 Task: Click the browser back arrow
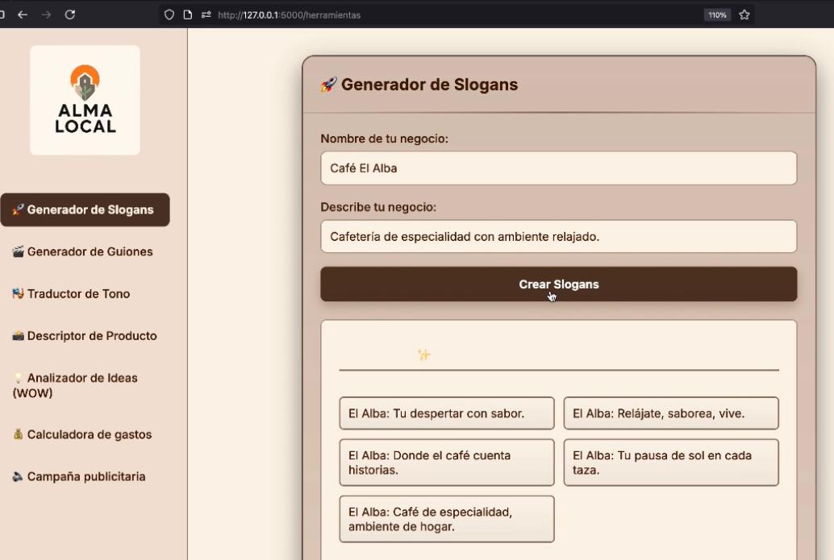[x=23, y=15]
